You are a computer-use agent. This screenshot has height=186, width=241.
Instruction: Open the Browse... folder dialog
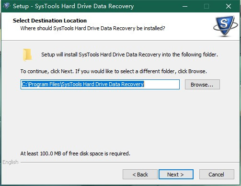[202, 85]
